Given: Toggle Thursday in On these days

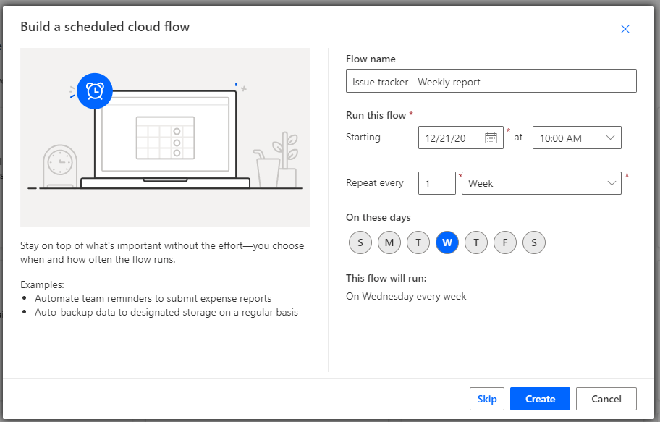Looking at the screenshot, I should (x=476, y=242).
